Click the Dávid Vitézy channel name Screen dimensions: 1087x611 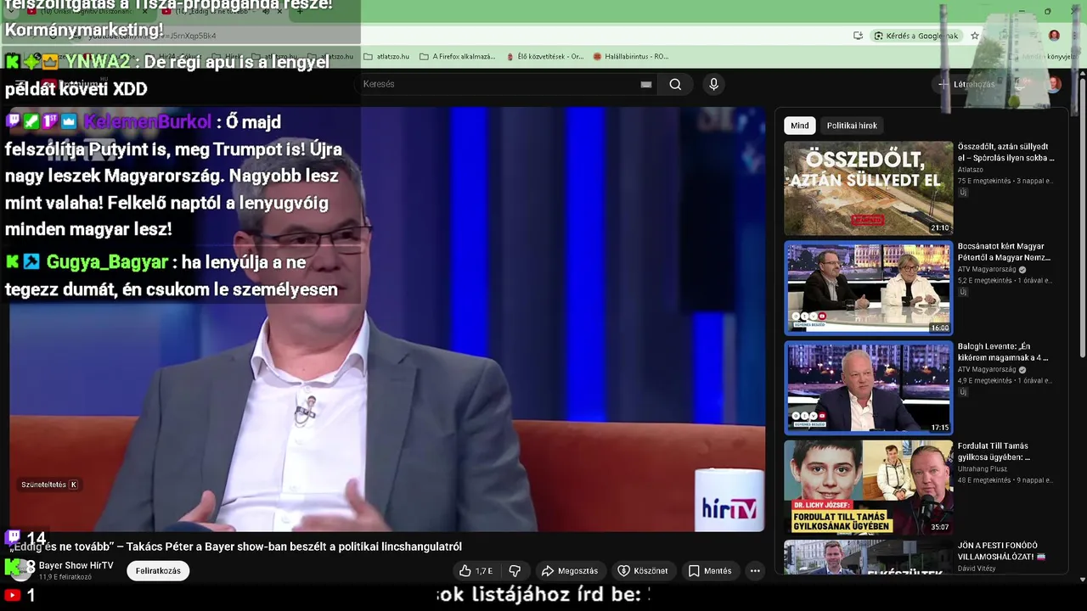coord(977,569)
